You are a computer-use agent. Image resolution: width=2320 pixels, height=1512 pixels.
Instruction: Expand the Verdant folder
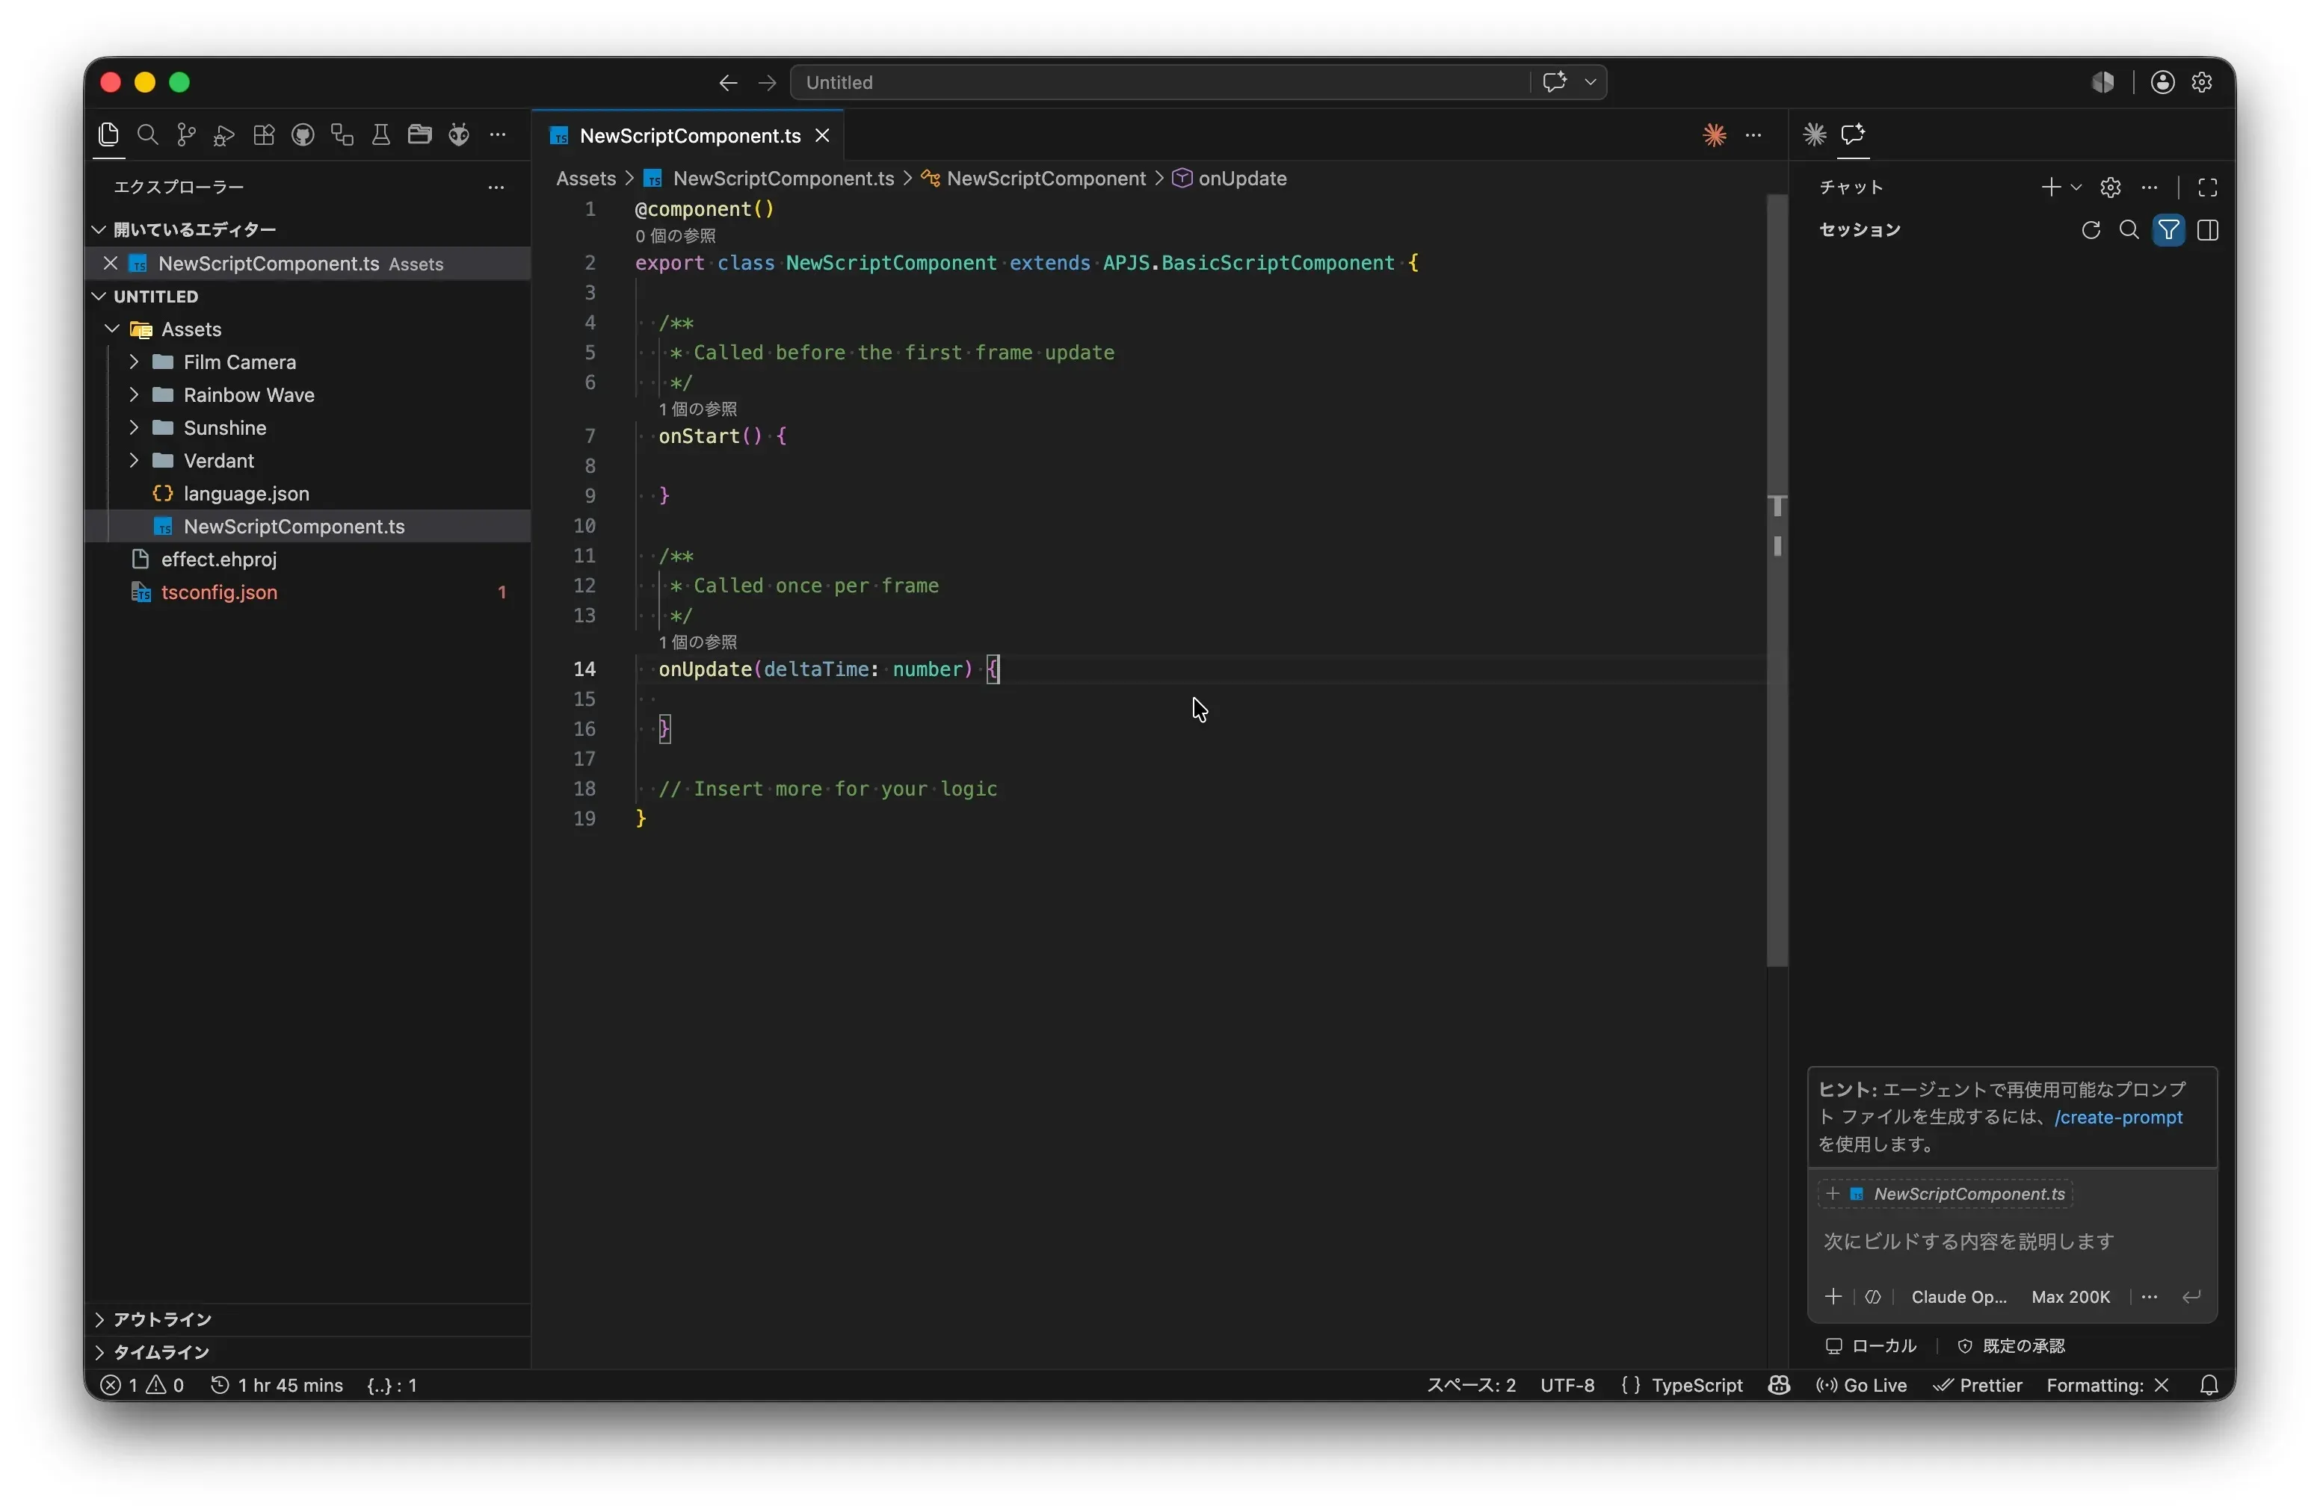pos(307,461)
